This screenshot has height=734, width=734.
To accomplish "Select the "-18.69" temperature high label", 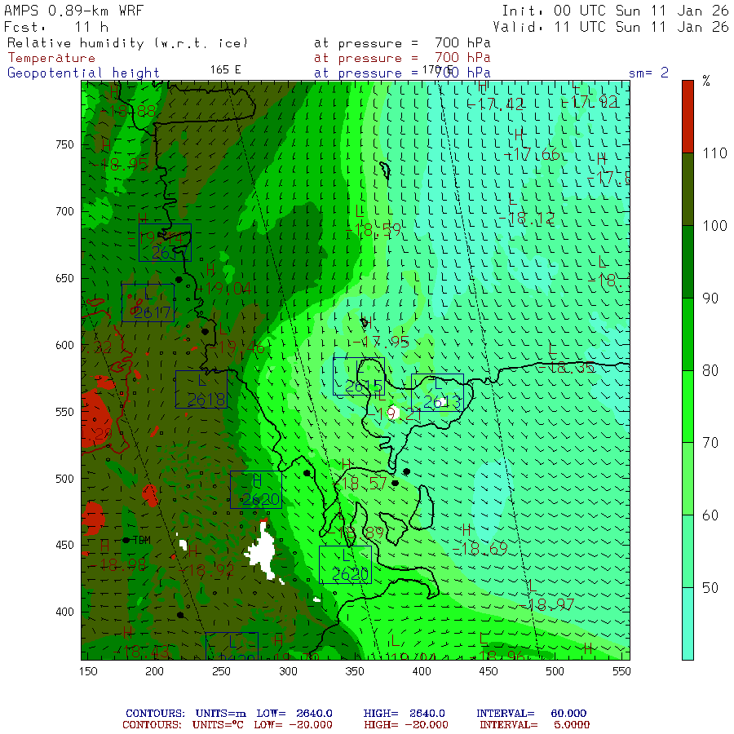I will (x=480, y=549).
